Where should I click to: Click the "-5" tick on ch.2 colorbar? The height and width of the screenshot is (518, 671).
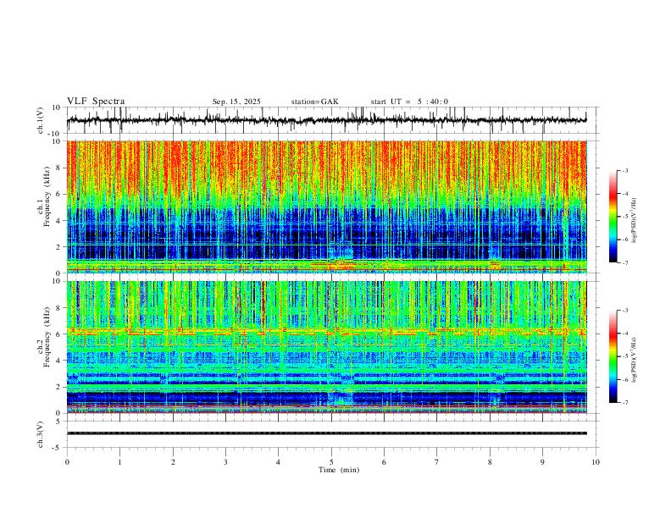pos(624,356)
